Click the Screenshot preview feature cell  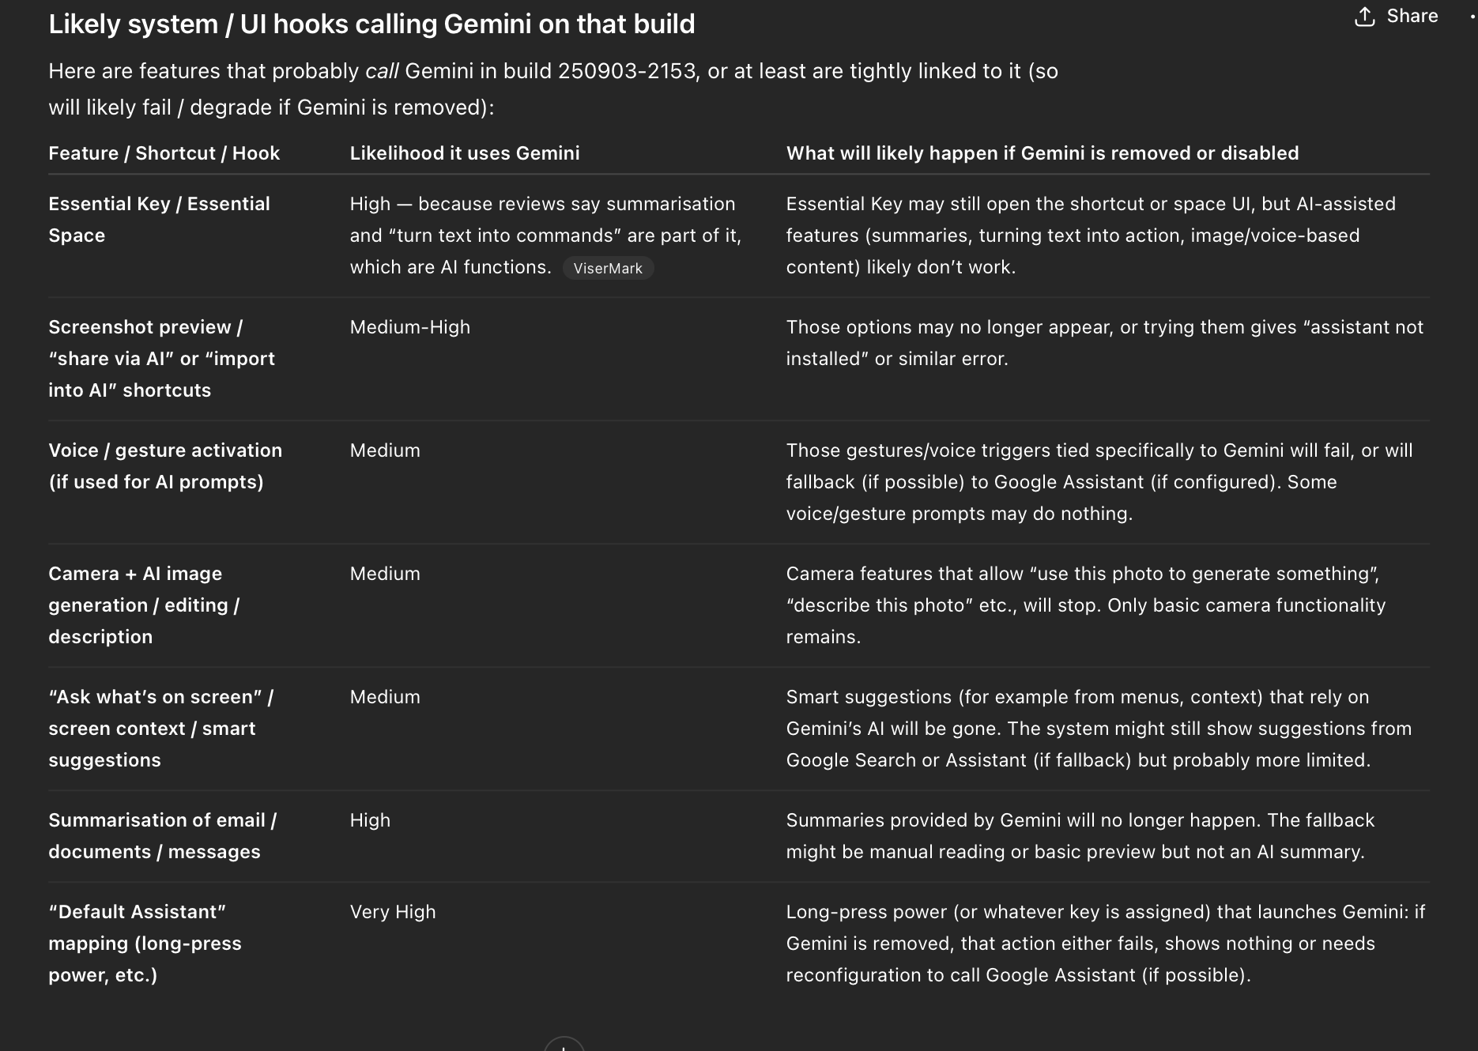coord(161,359)
